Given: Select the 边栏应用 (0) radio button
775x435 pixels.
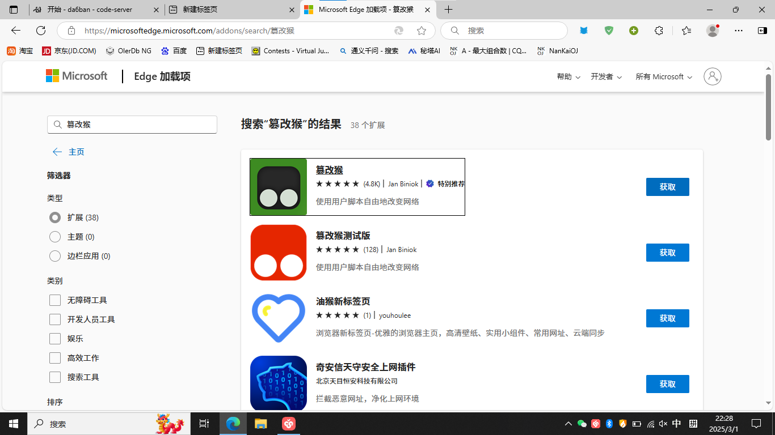Looking at the screenshot, I should (x=55, y=256).
